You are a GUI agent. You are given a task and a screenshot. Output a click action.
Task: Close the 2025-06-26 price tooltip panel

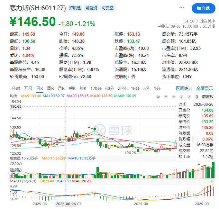point(212,158)
